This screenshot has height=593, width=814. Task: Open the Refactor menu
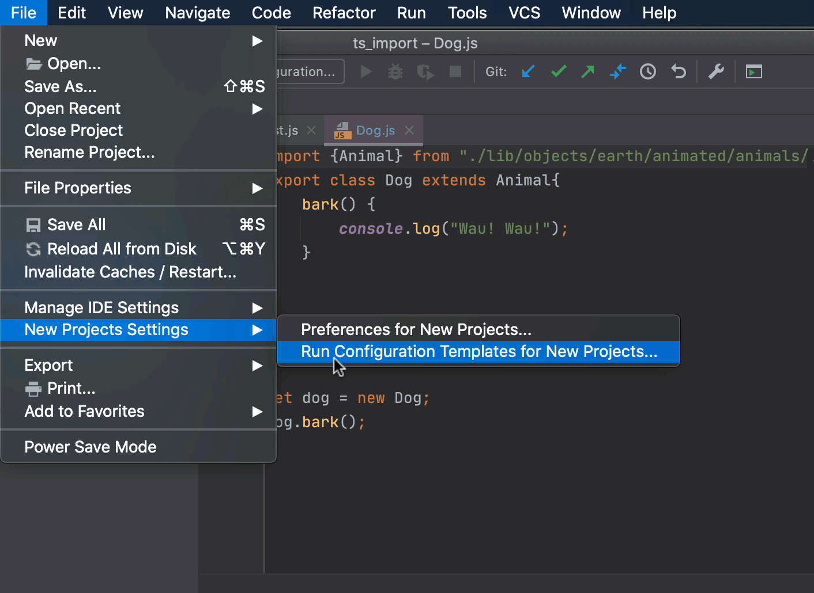(344, 13)
